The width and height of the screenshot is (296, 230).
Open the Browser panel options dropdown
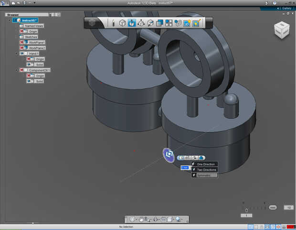pyautogui.click(x=51, y=14)
